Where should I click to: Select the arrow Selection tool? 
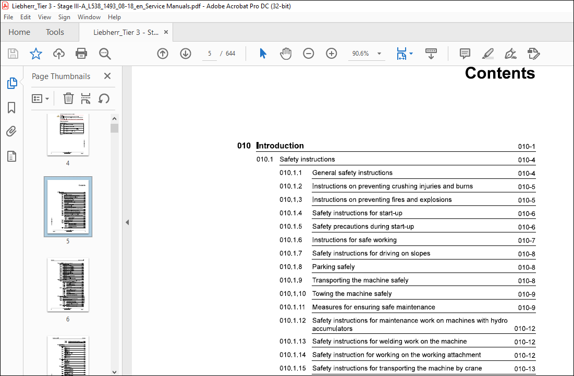click(263, 53)
